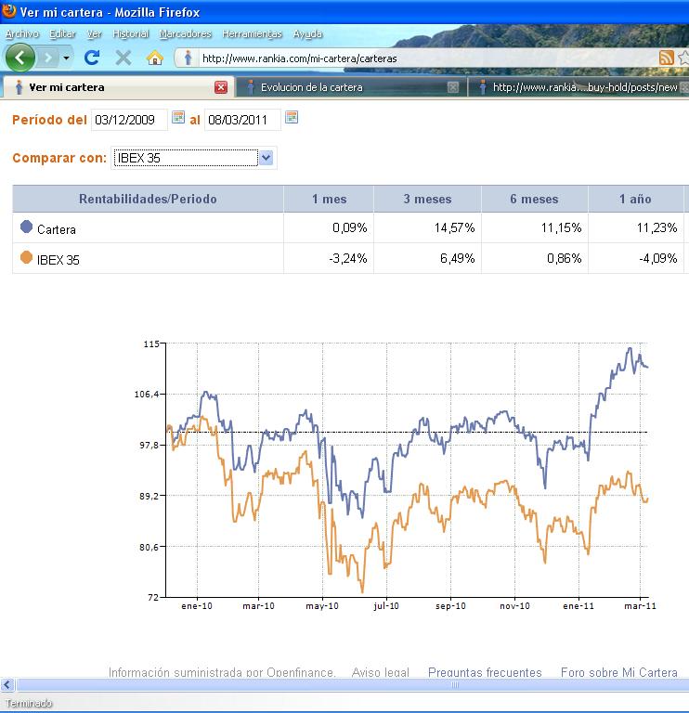
Task: Click the Stop loading X icon
Action: point(123,58)
